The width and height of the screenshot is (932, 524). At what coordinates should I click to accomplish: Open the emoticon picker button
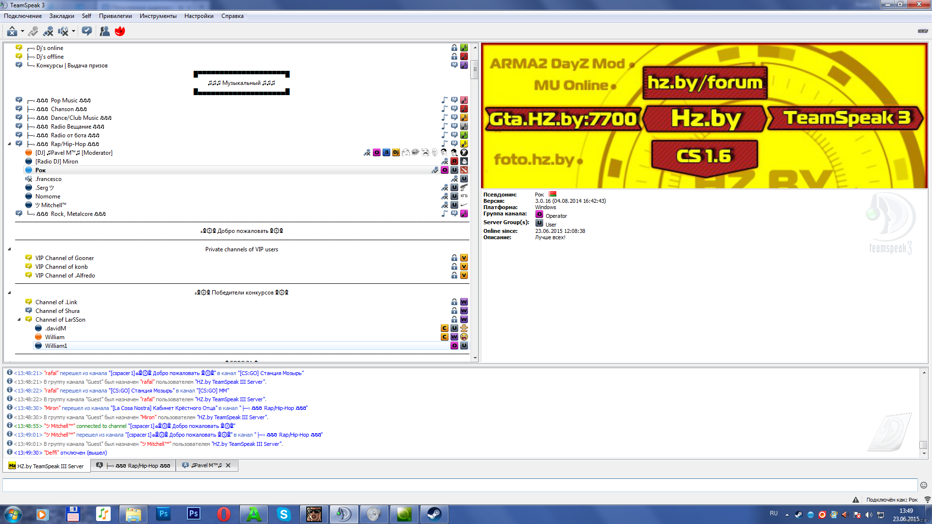924,485
